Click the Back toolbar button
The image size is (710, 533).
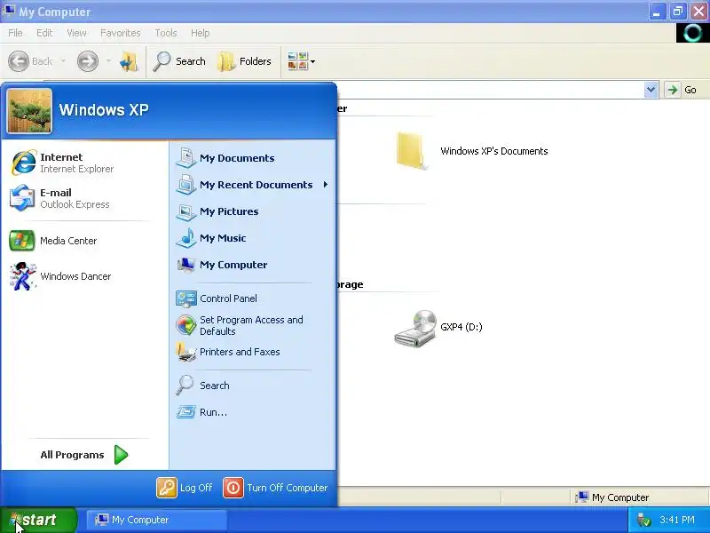pos(30,61)
